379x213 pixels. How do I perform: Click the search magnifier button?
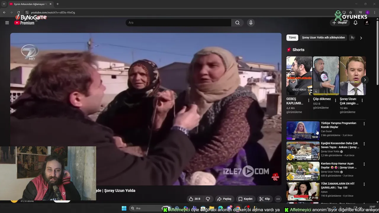pos(237,23)
